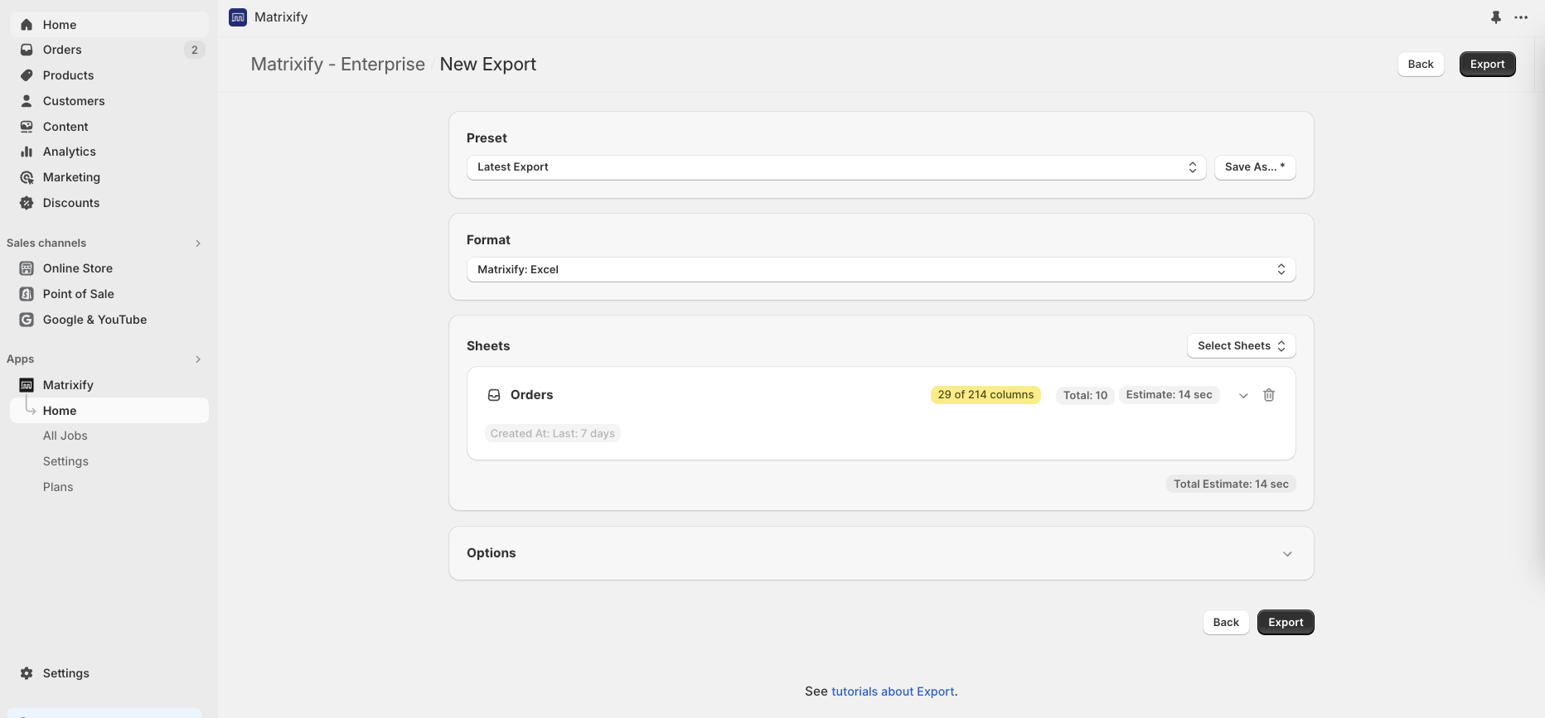Click the Matrixify logo icon in header

point(238,17)
